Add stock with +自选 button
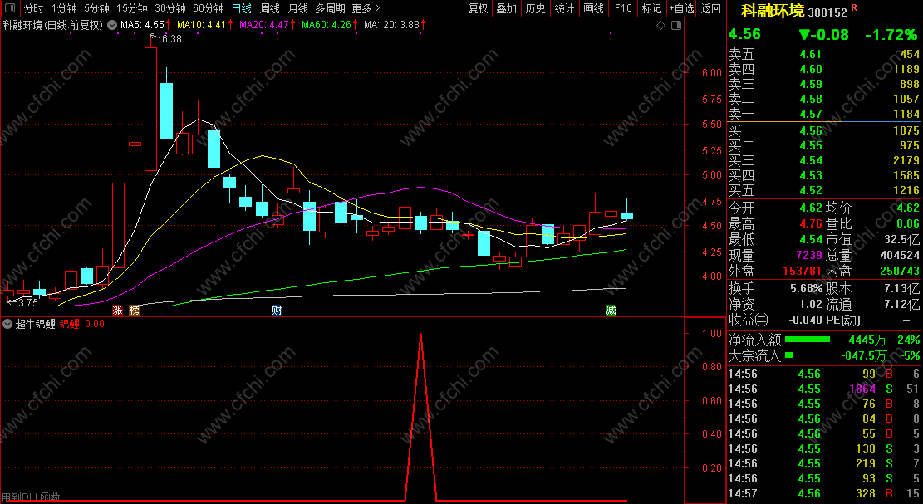The width and height of the screenshot is (923, 504). (x=681, y=8)
